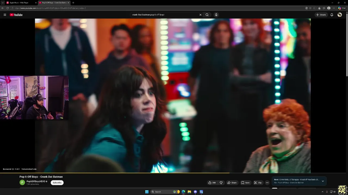The height and width of the screenshot is (195, 348).
Task: Open File Explorer from the taskbar
Action: click(x=189, y=192)
